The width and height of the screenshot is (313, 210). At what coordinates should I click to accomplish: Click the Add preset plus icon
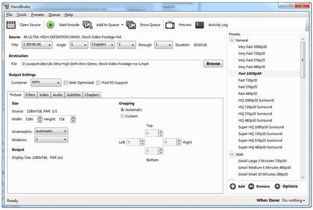(x=233, y=186)
